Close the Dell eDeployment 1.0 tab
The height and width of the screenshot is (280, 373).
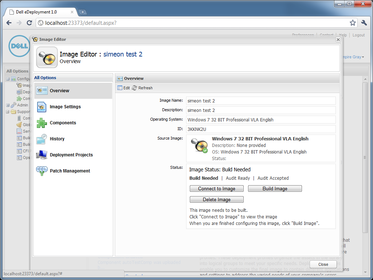tap(72, 12)
